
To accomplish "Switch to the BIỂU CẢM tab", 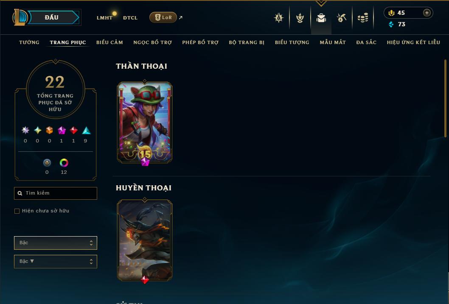I will coord(109,42).
